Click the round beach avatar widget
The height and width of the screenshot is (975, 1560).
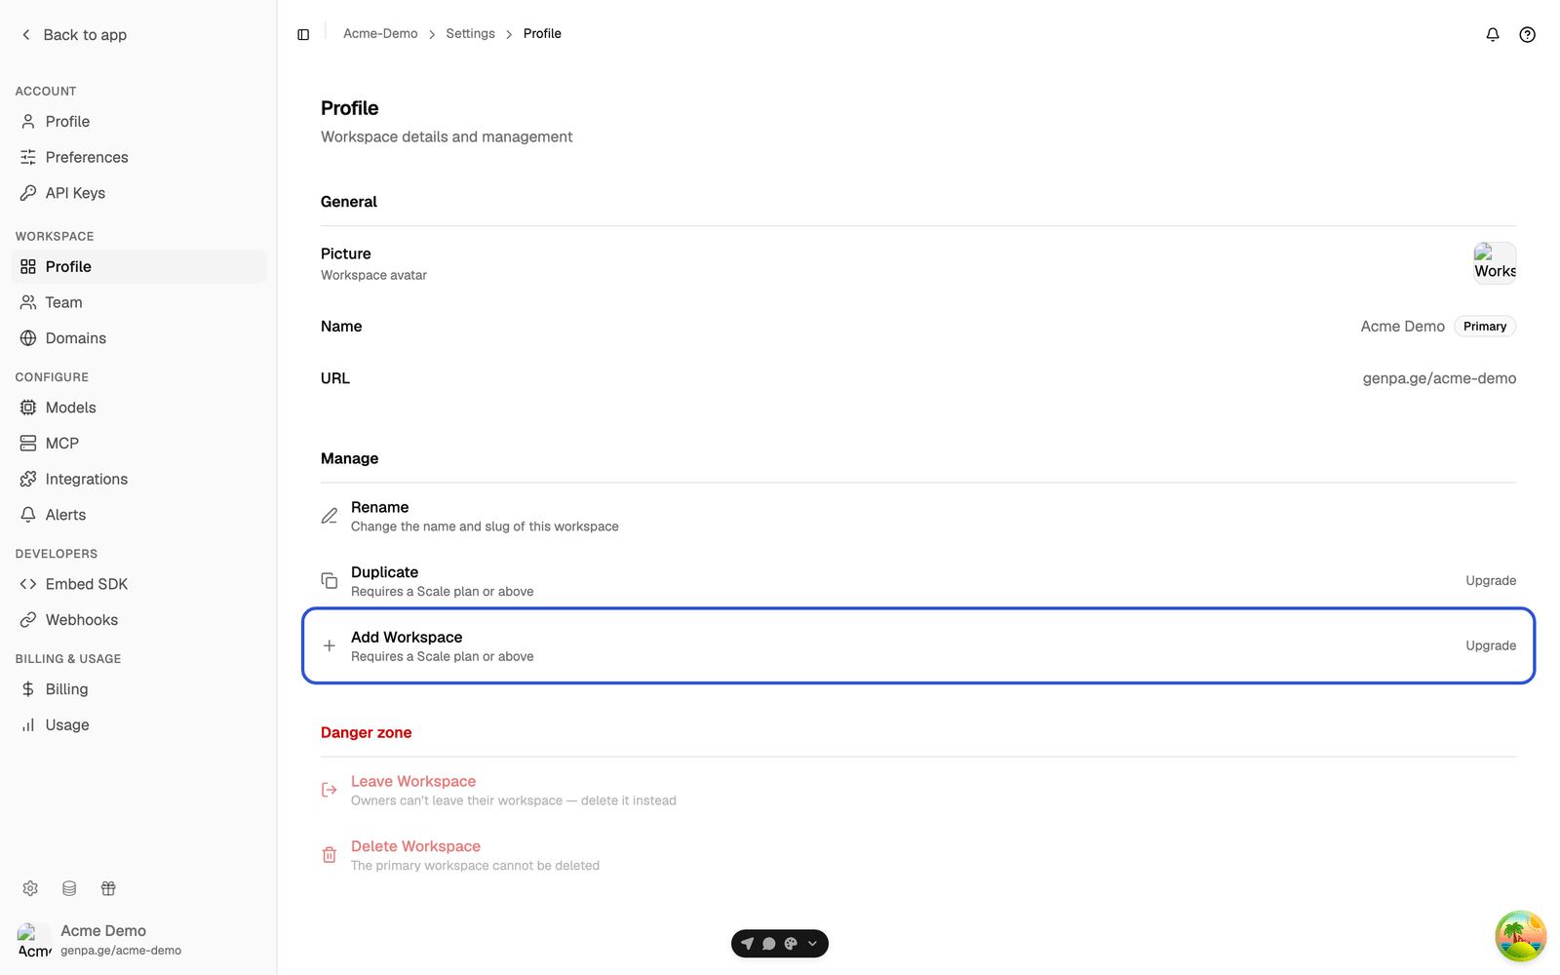pyautogui.click(x=1521, y=936)
